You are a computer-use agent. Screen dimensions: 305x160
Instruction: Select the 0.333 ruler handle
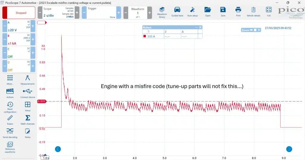point(42,101)
